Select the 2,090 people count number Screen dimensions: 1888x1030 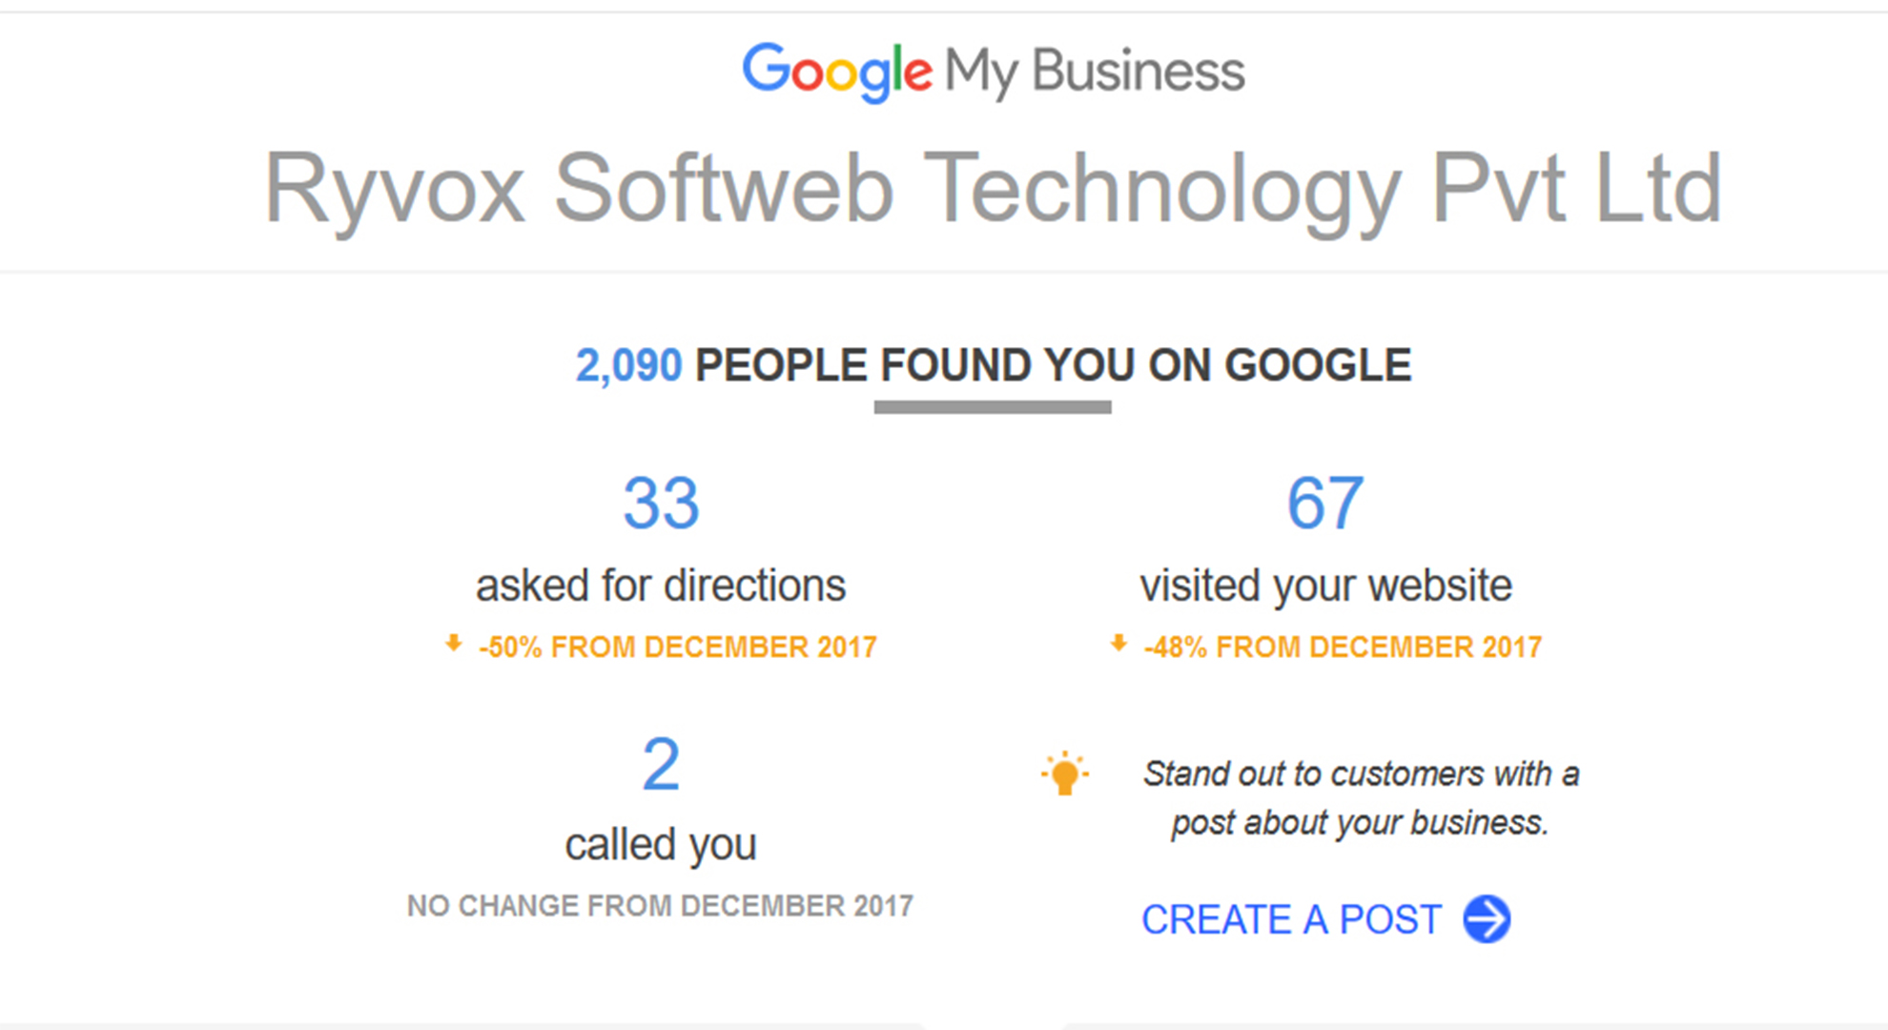pos(628,365)
